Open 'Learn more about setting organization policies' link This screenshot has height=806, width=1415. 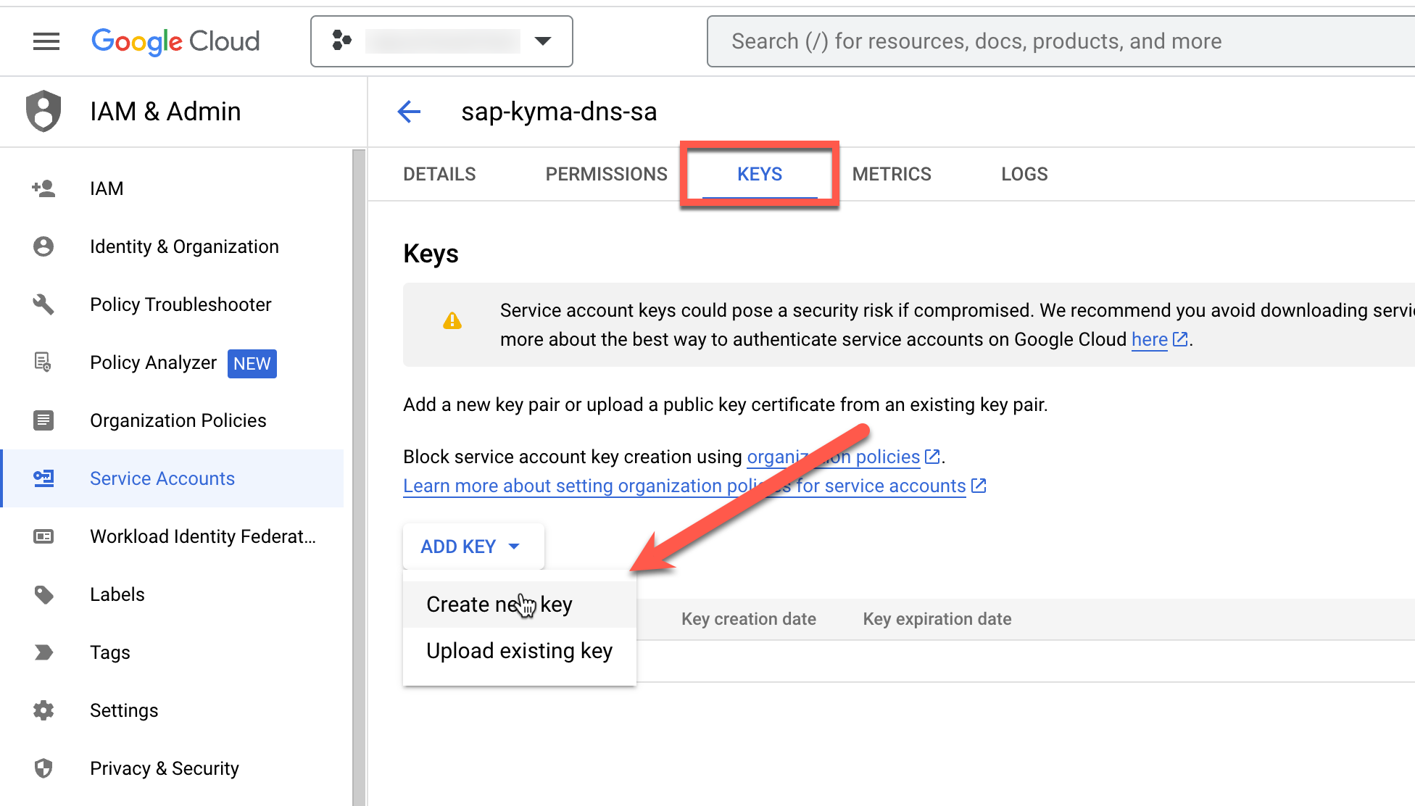(684, 486)
